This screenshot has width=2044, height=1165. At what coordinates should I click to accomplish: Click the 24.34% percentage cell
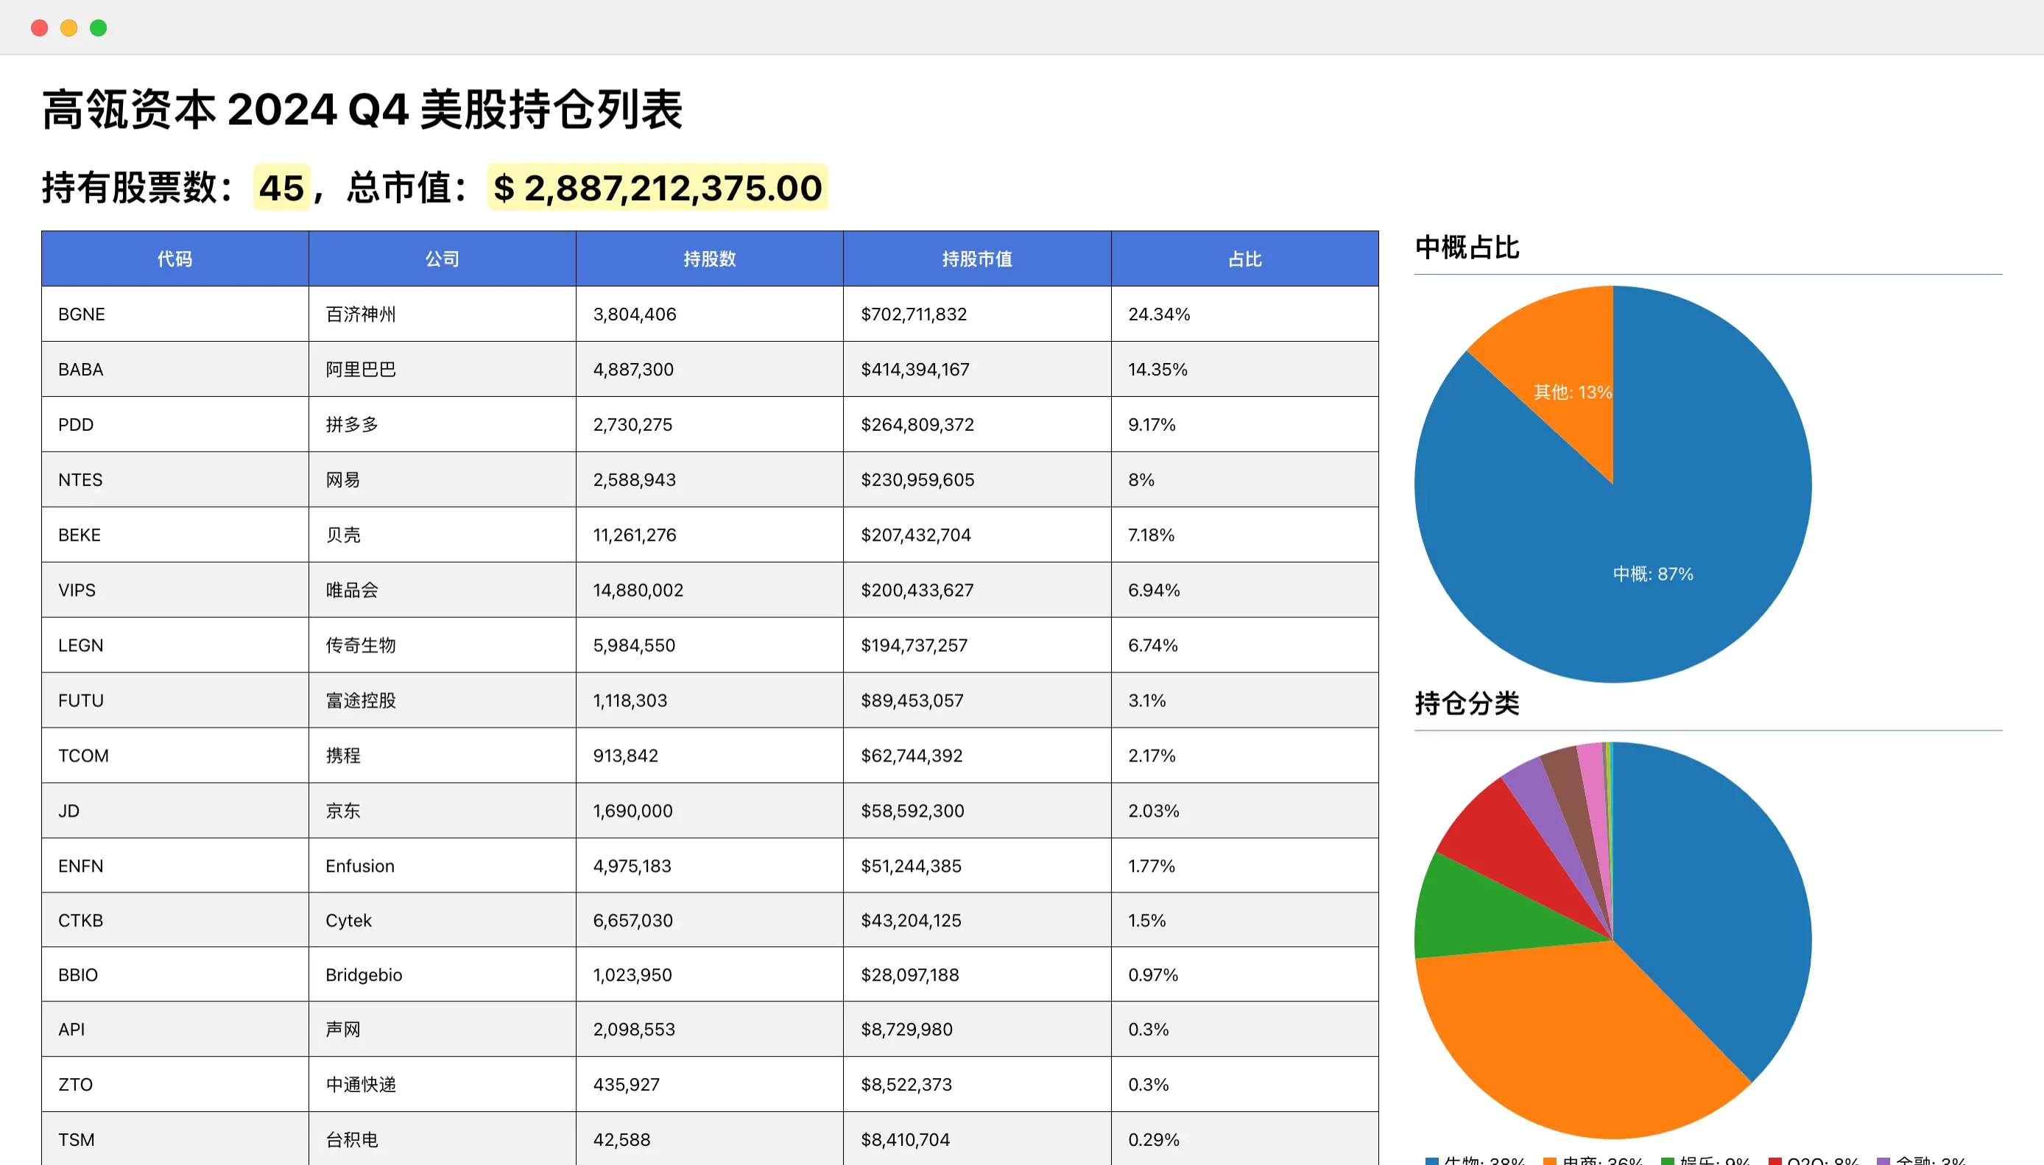1245,314
